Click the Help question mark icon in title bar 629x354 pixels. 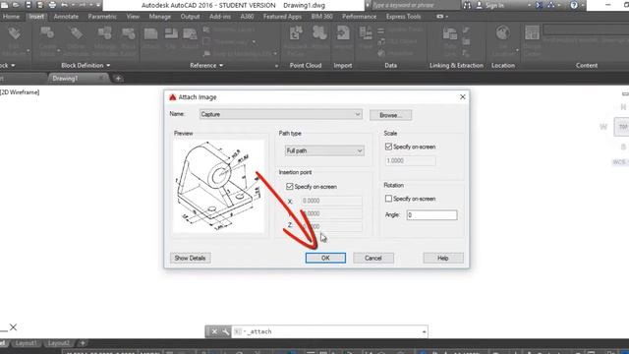point(574,5)
